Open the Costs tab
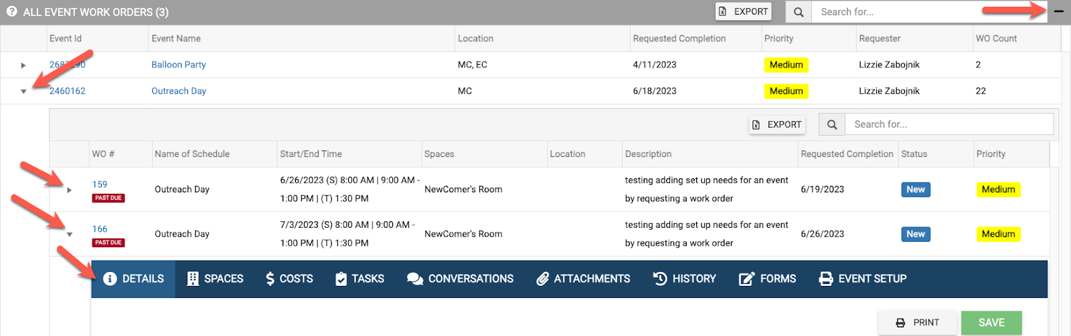 289,279
